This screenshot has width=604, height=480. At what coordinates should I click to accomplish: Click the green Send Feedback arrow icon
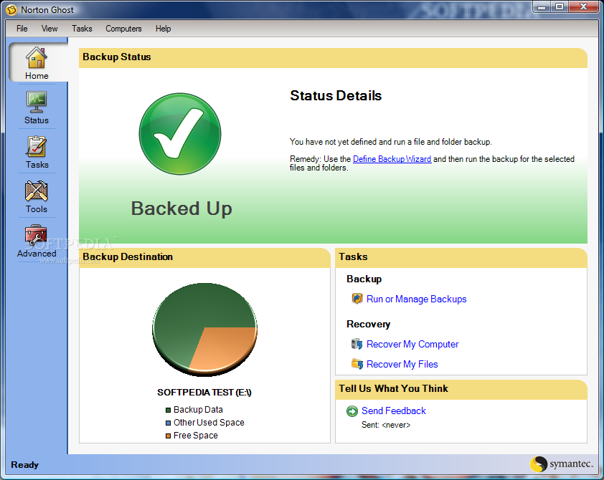tap(352, 411)
